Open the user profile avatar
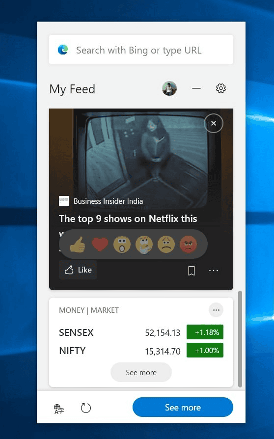274x439 pixels. 169,88
